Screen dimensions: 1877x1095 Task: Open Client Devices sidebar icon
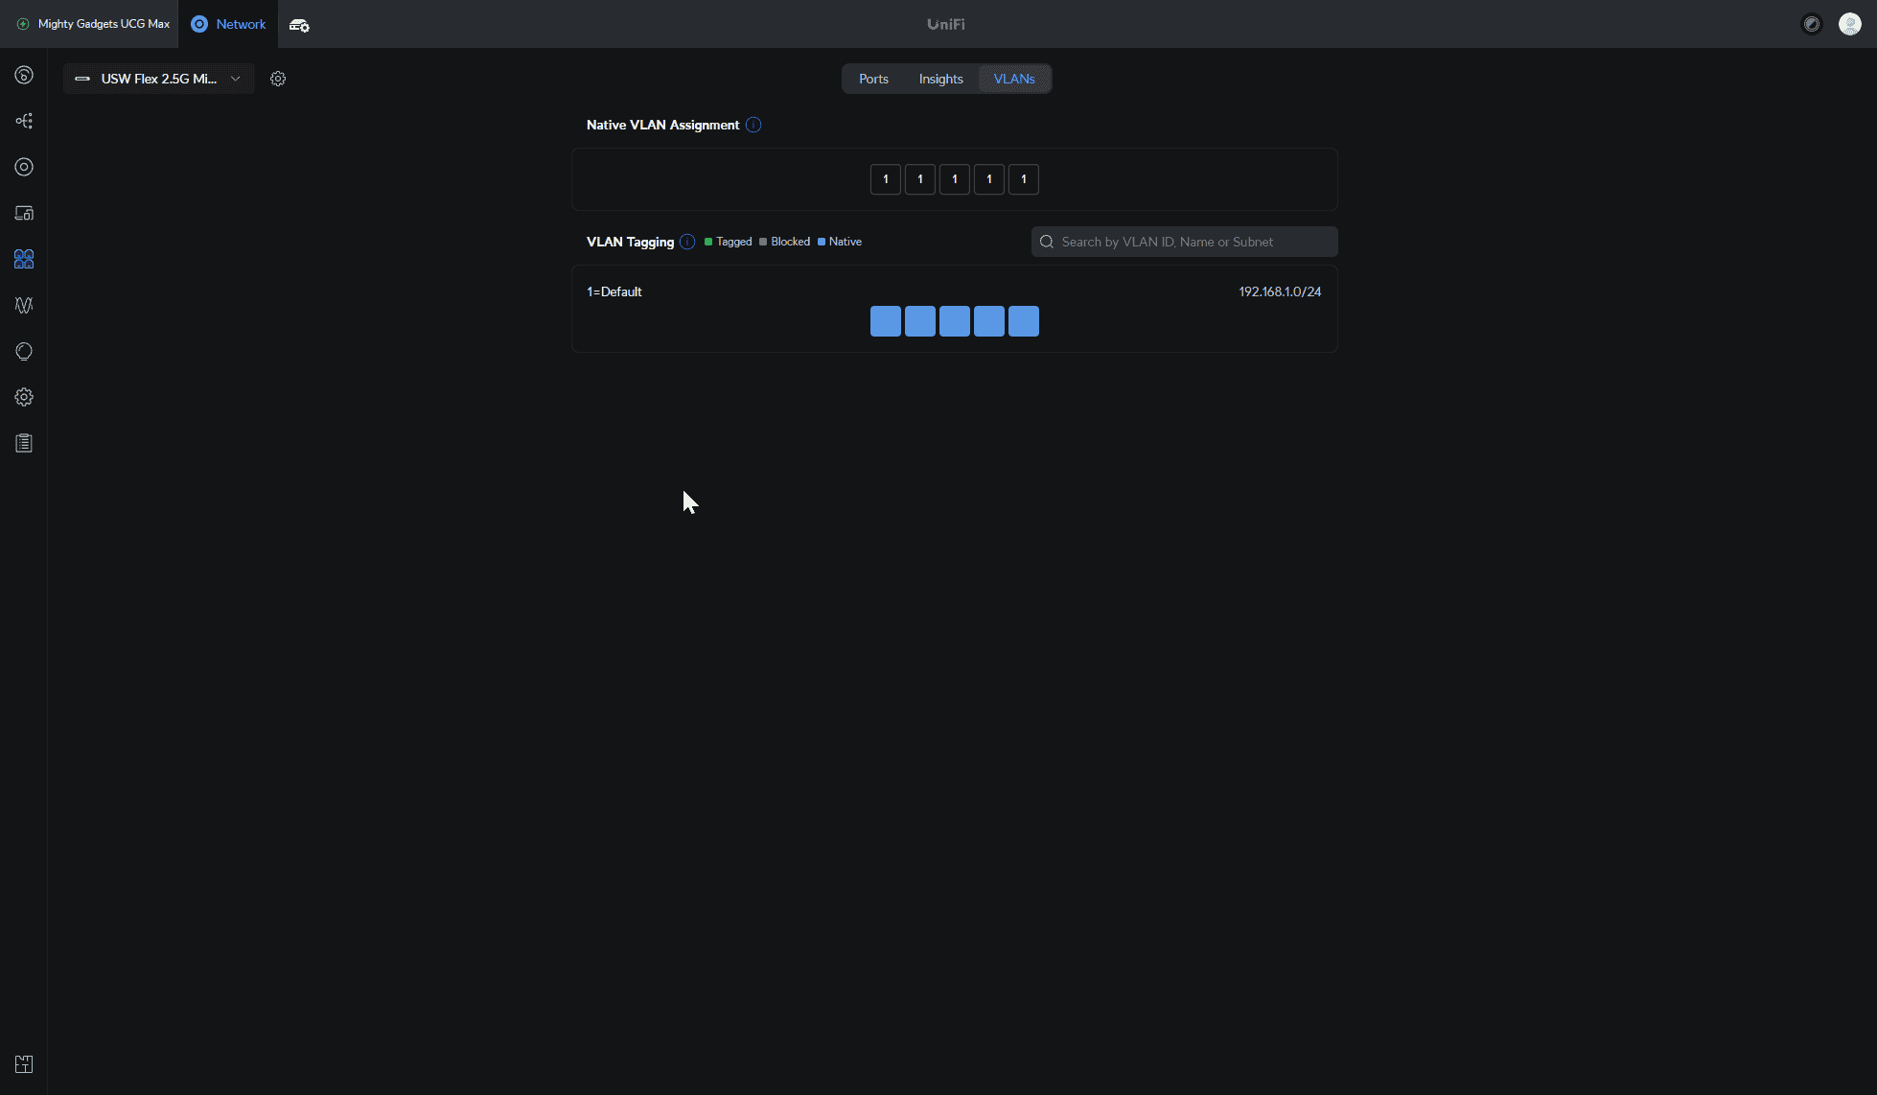24,213
